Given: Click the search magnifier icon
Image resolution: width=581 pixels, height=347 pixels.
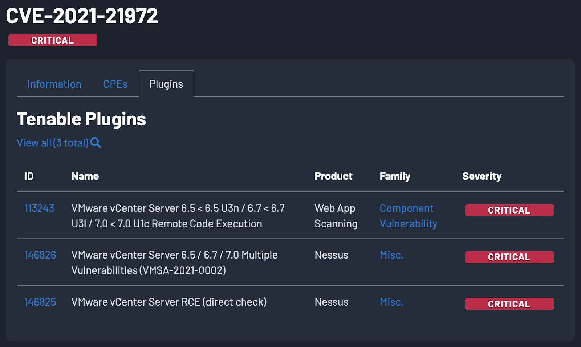Looking at the screenshot, I should pyautogui.click(x=96, y=142).
